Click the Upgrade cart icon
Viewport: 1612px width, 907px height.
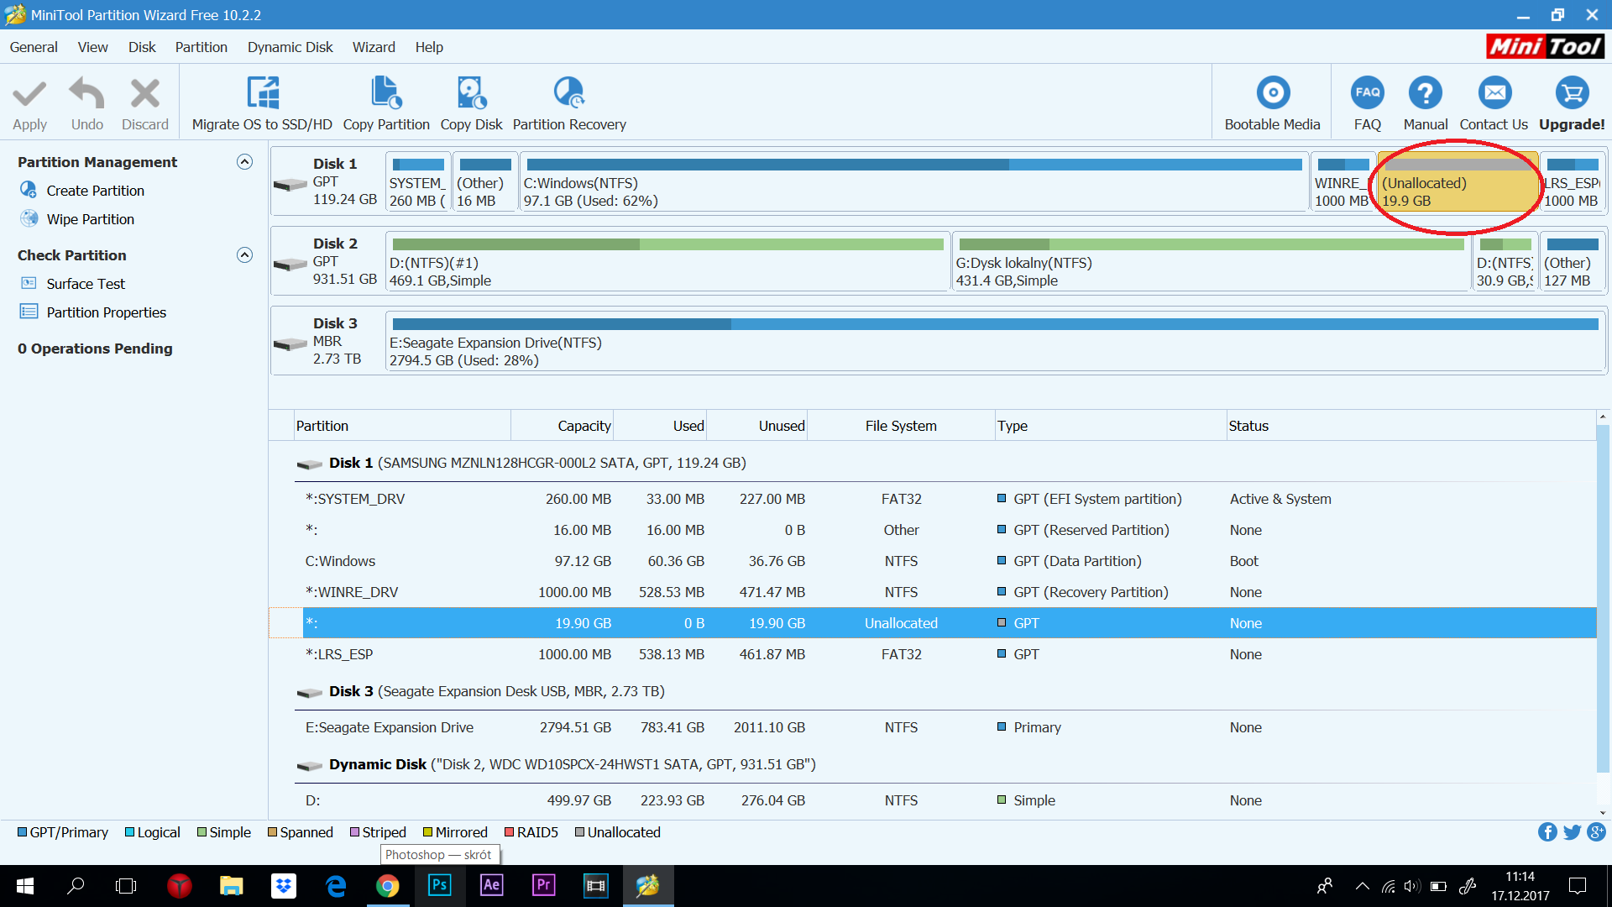(x=1572, y=93)
